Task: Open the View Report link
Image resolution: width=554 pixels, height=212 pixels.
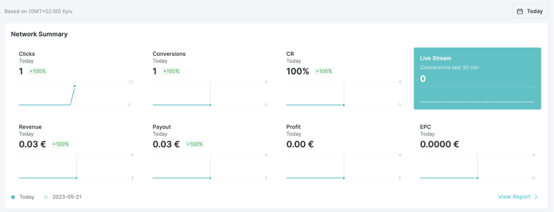Action: pos(514,197)
